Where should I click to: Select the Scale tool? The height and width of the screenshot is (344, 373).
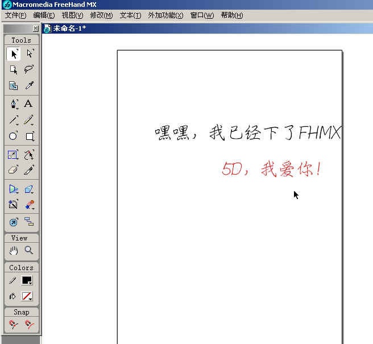point(13,155)
